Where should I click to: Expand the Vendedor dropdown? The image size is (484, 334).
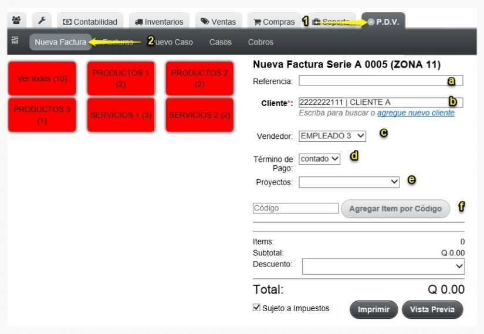coord(332,136)
